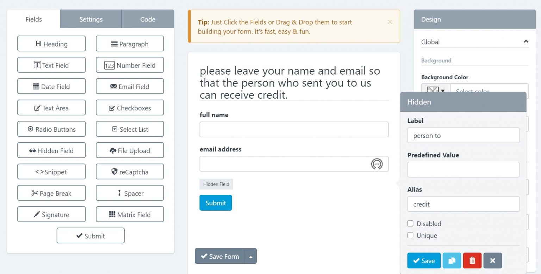Open the Save Form dropdown arrow

coord(251,256)
